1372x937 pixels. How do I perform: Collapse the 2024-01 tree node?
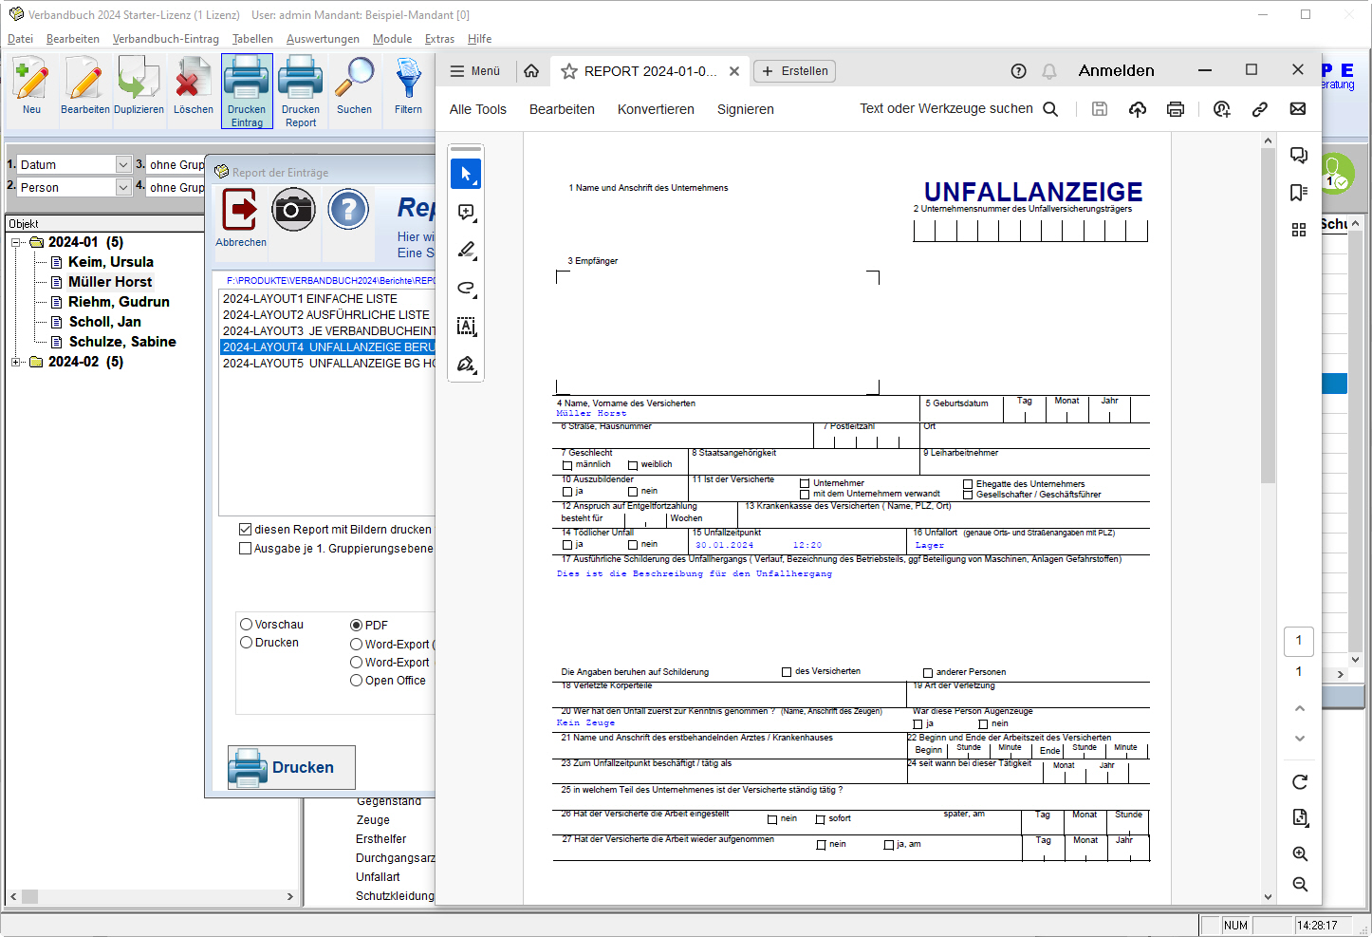click(15, 243)
